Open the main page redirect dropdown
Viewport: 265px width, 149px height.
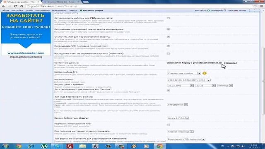tap(180, 132)
